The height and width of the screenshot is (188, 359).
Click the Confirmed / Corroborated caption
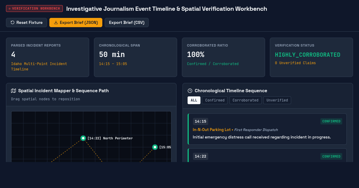click(213, 64)
